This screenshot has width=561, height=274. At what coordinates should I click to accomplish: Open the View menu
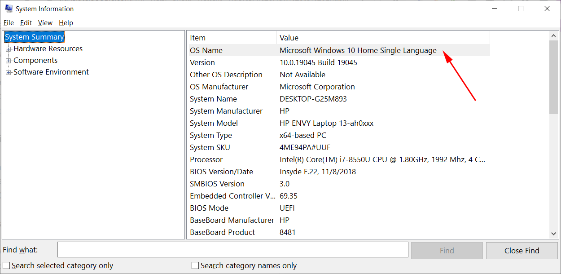[x=45, y=23]
